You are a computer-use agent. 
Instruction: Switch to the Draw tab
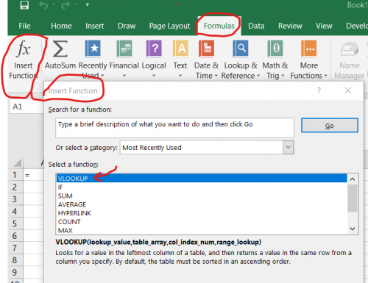click(127, 26)
